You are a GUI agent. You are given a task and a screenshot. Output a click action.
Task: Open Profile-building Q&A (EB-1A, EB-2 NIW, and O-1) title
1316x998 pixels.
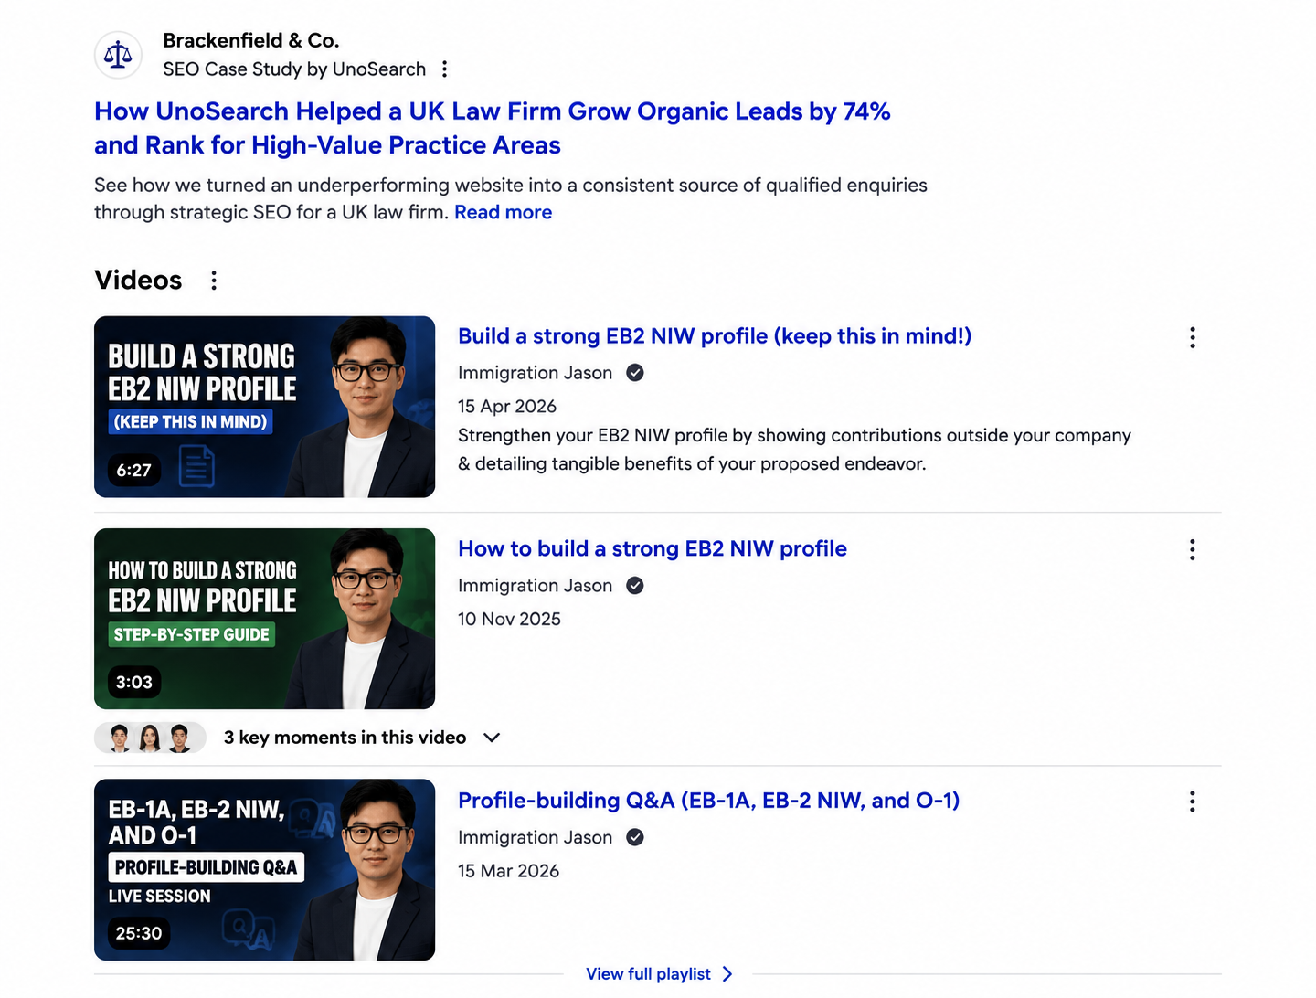tap(708, 801)
